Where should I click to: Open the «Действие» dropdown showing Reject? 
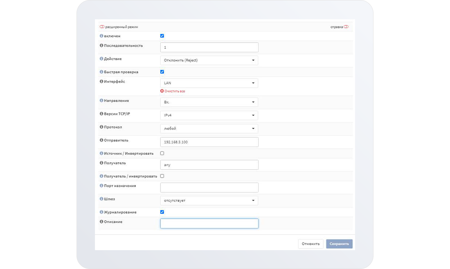tap(209, 61)
